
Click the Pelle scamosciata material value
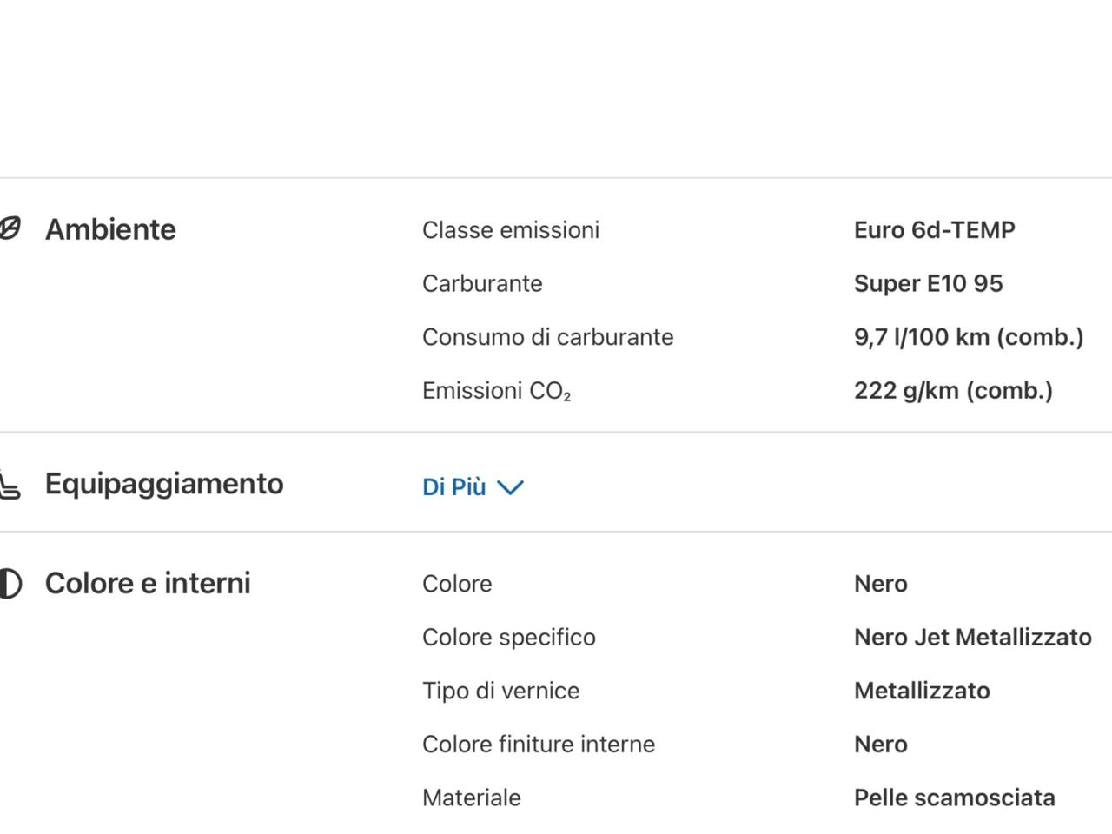coord(955,798)
